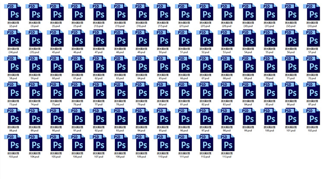Select the PSD icon above 51.psd
This screenshot has height=179, width=324.
(184, 38)
